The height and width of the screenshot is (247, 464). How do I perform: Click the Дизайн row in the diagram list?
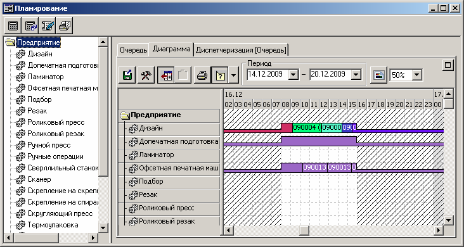point(169,129)
